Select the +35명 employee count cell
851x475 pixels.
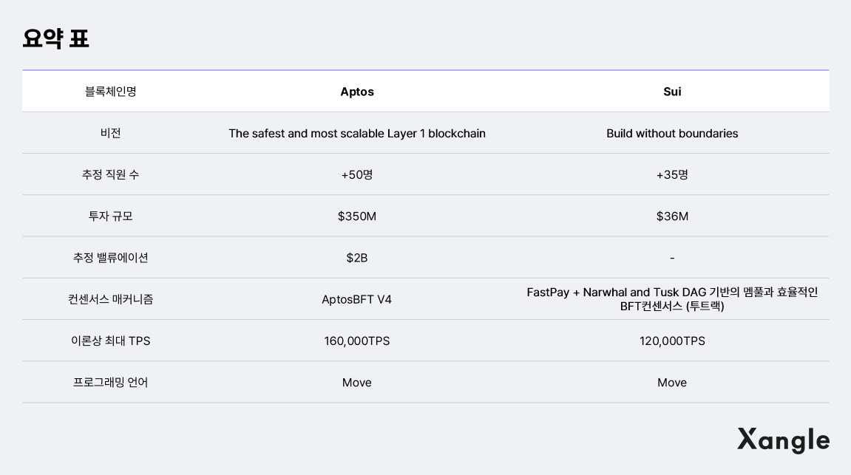point(672,175)
